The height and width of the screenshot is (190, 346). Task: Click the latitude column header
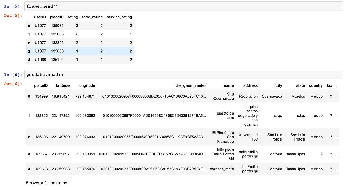pyautogui.click(x=63, y=85)
